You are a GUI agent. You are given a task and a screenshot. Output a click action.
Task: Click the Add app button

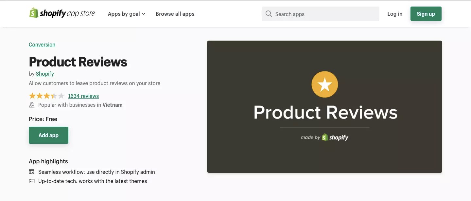pyautogui.click(x=48, y=135)
